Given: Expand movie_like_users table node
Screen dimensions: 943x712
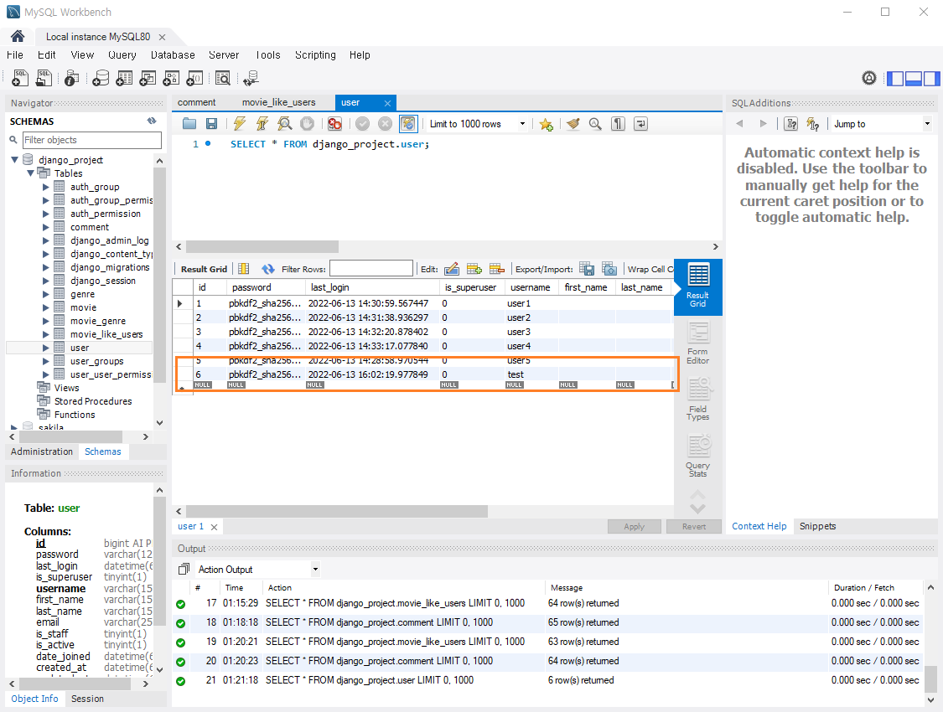Looking at the screenshot, I should click(46, 334).
